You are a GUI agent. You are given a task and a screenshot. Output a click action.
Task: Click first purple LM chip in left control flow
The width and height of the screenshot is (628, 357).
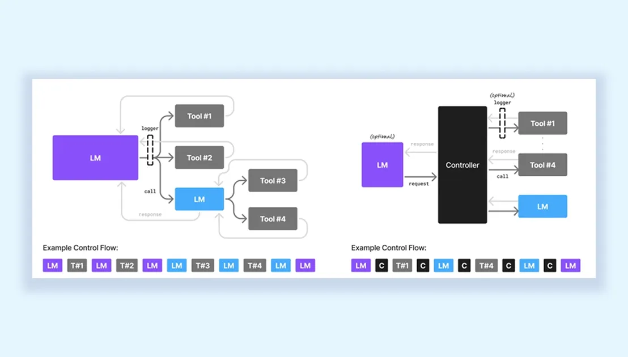tap(52, 265)
